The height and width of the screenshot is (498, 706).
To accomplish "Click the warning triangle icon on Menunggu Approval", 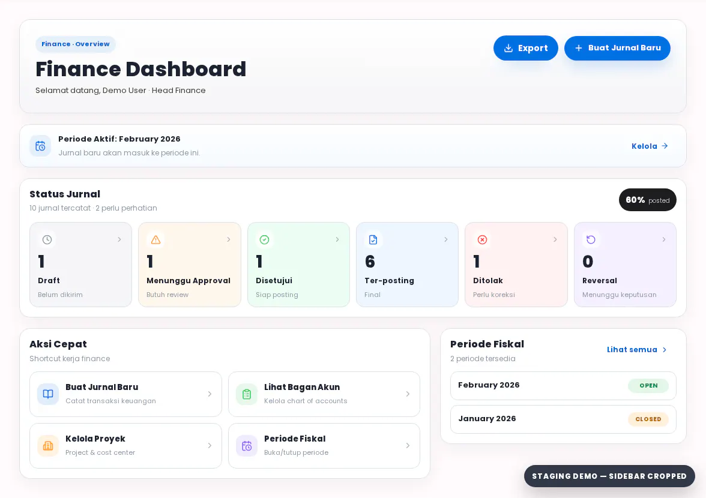I will pos(156,240).
